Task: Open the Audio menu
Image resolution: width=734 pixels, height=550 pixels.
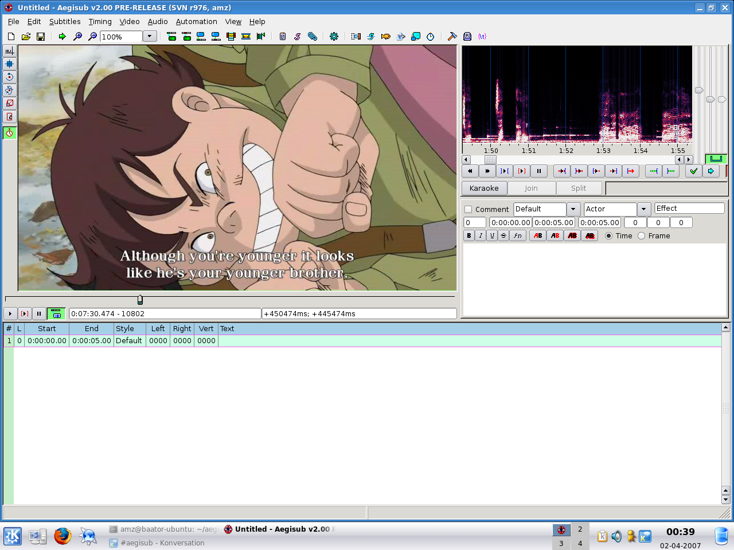Action: [x=158, y=21]
